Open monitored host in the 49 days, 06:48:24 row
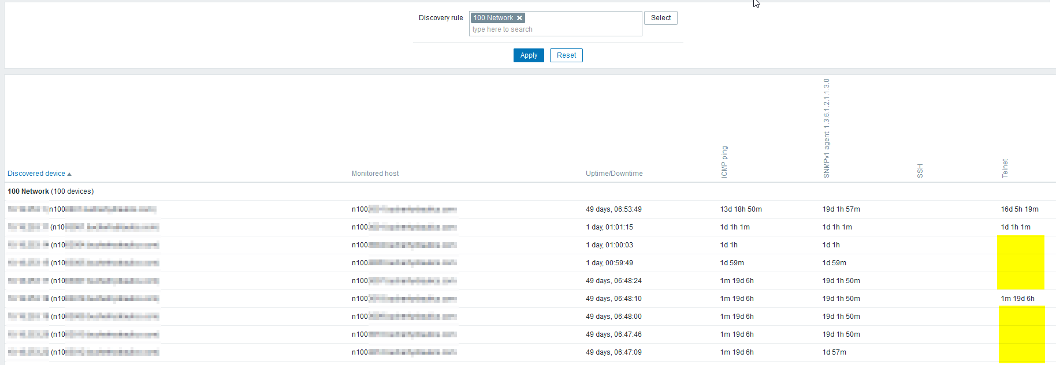This screenshot has height=365, width=1056. [x=404, y=281]
